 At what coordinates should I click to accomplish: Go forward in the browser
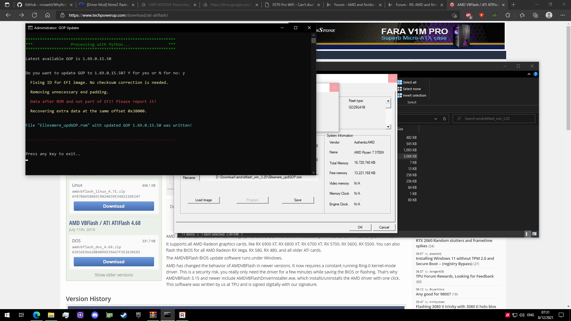(21, 15)
